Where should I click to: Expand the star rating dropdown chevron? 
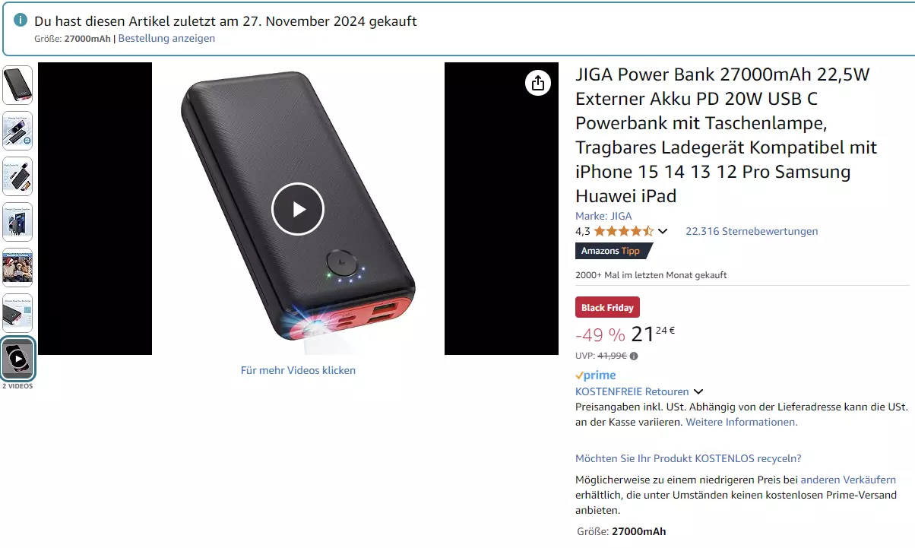point(663,231)
